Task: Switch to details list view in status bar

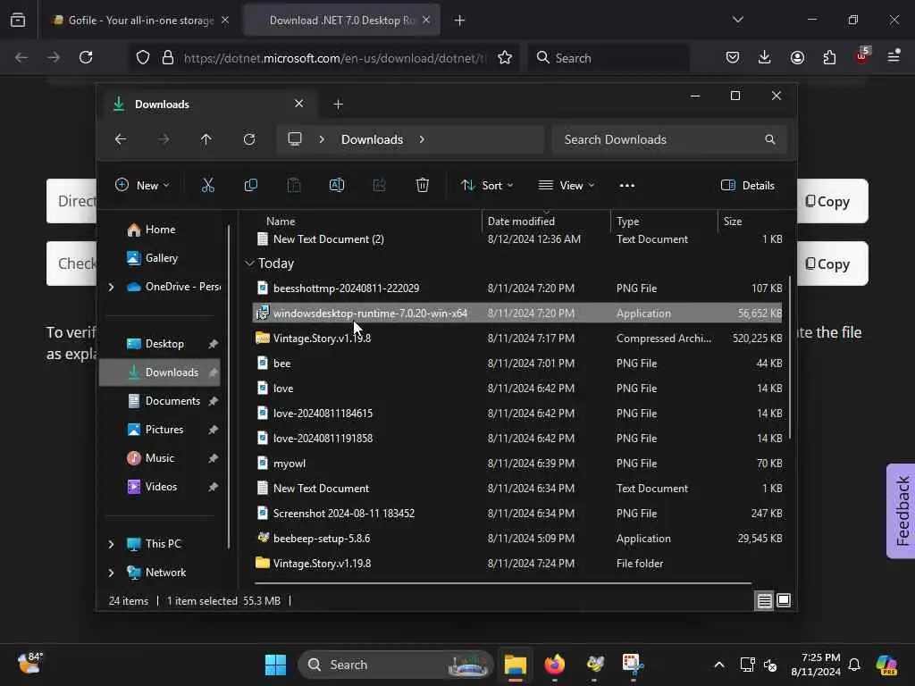Action: [765, 600]
